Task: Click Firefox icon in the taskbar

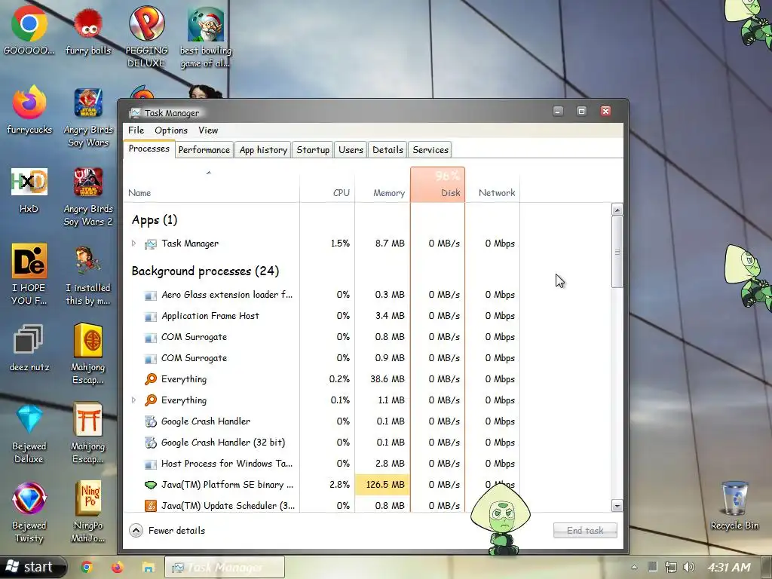Action: click(117, 567)
